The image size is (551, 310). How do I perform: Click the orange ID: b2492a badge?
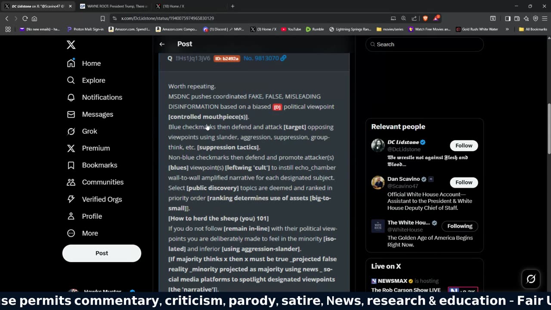(226, 59)
